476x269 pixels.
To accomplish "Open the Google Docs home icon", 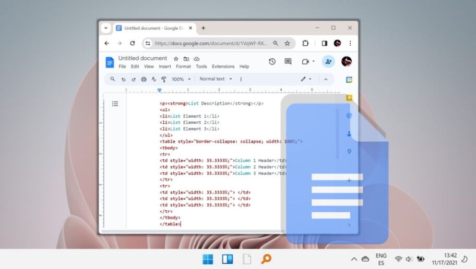I will click(110, 62).
